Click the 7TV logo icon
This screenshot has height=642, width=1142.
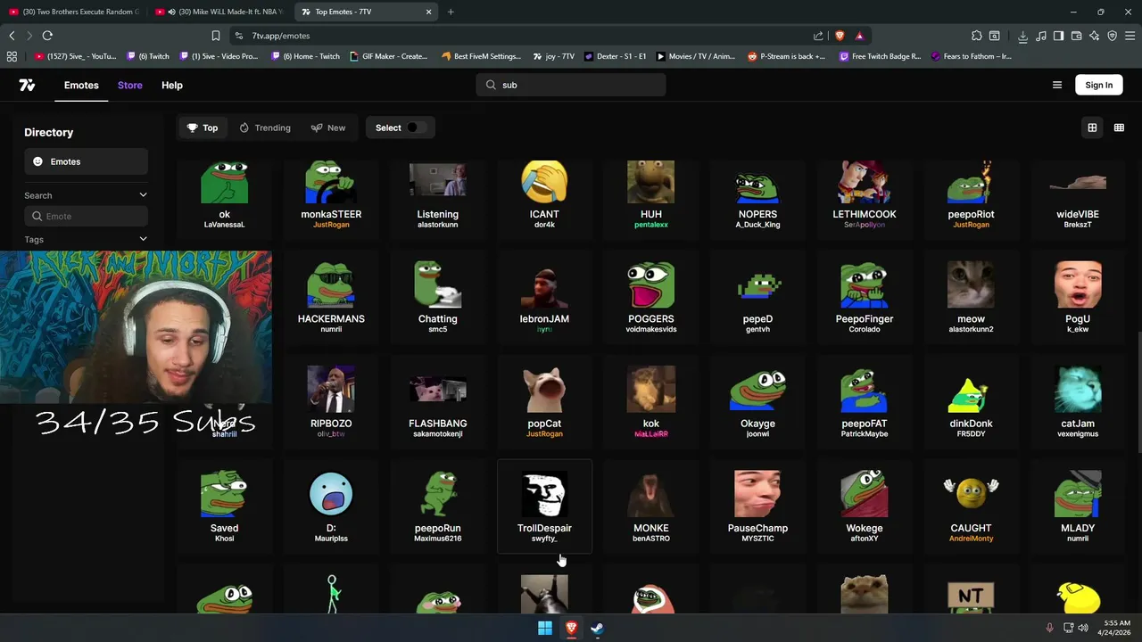tap(27, 85)
